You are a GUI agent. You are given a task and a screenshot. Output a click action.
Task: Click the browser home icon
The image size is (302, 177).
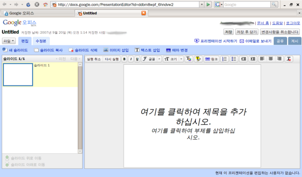tap(45, 4)
